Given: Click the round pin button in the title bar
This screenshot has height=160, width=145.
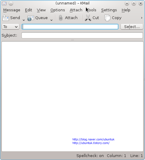Looking at the screenshot, I should pos(11,4).
